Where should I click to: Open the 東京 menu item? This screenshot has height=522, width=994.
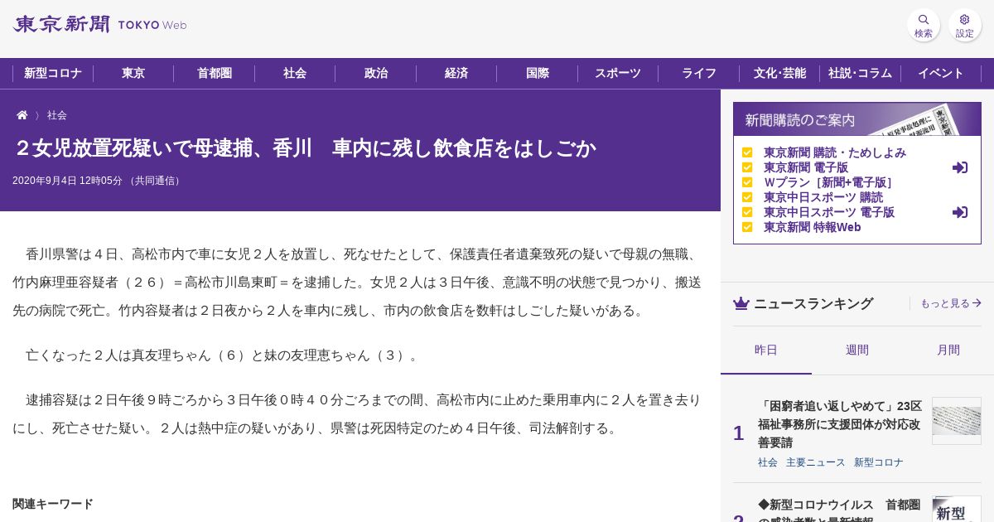click(133, 73)
